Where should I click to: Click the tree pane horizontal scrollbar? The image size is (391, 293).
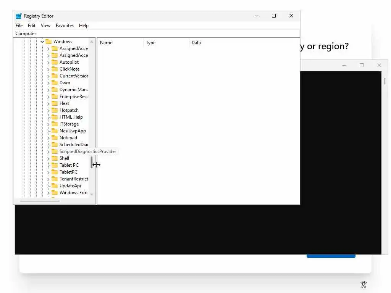click(40, 201)
